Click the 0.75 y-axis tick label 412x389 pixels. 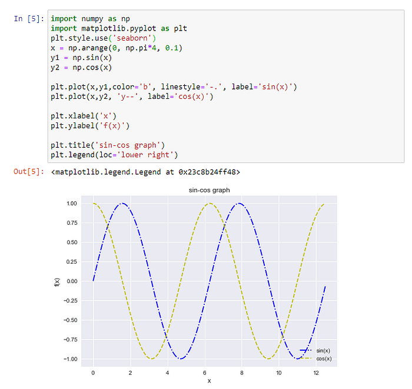[x=72, y=222]
